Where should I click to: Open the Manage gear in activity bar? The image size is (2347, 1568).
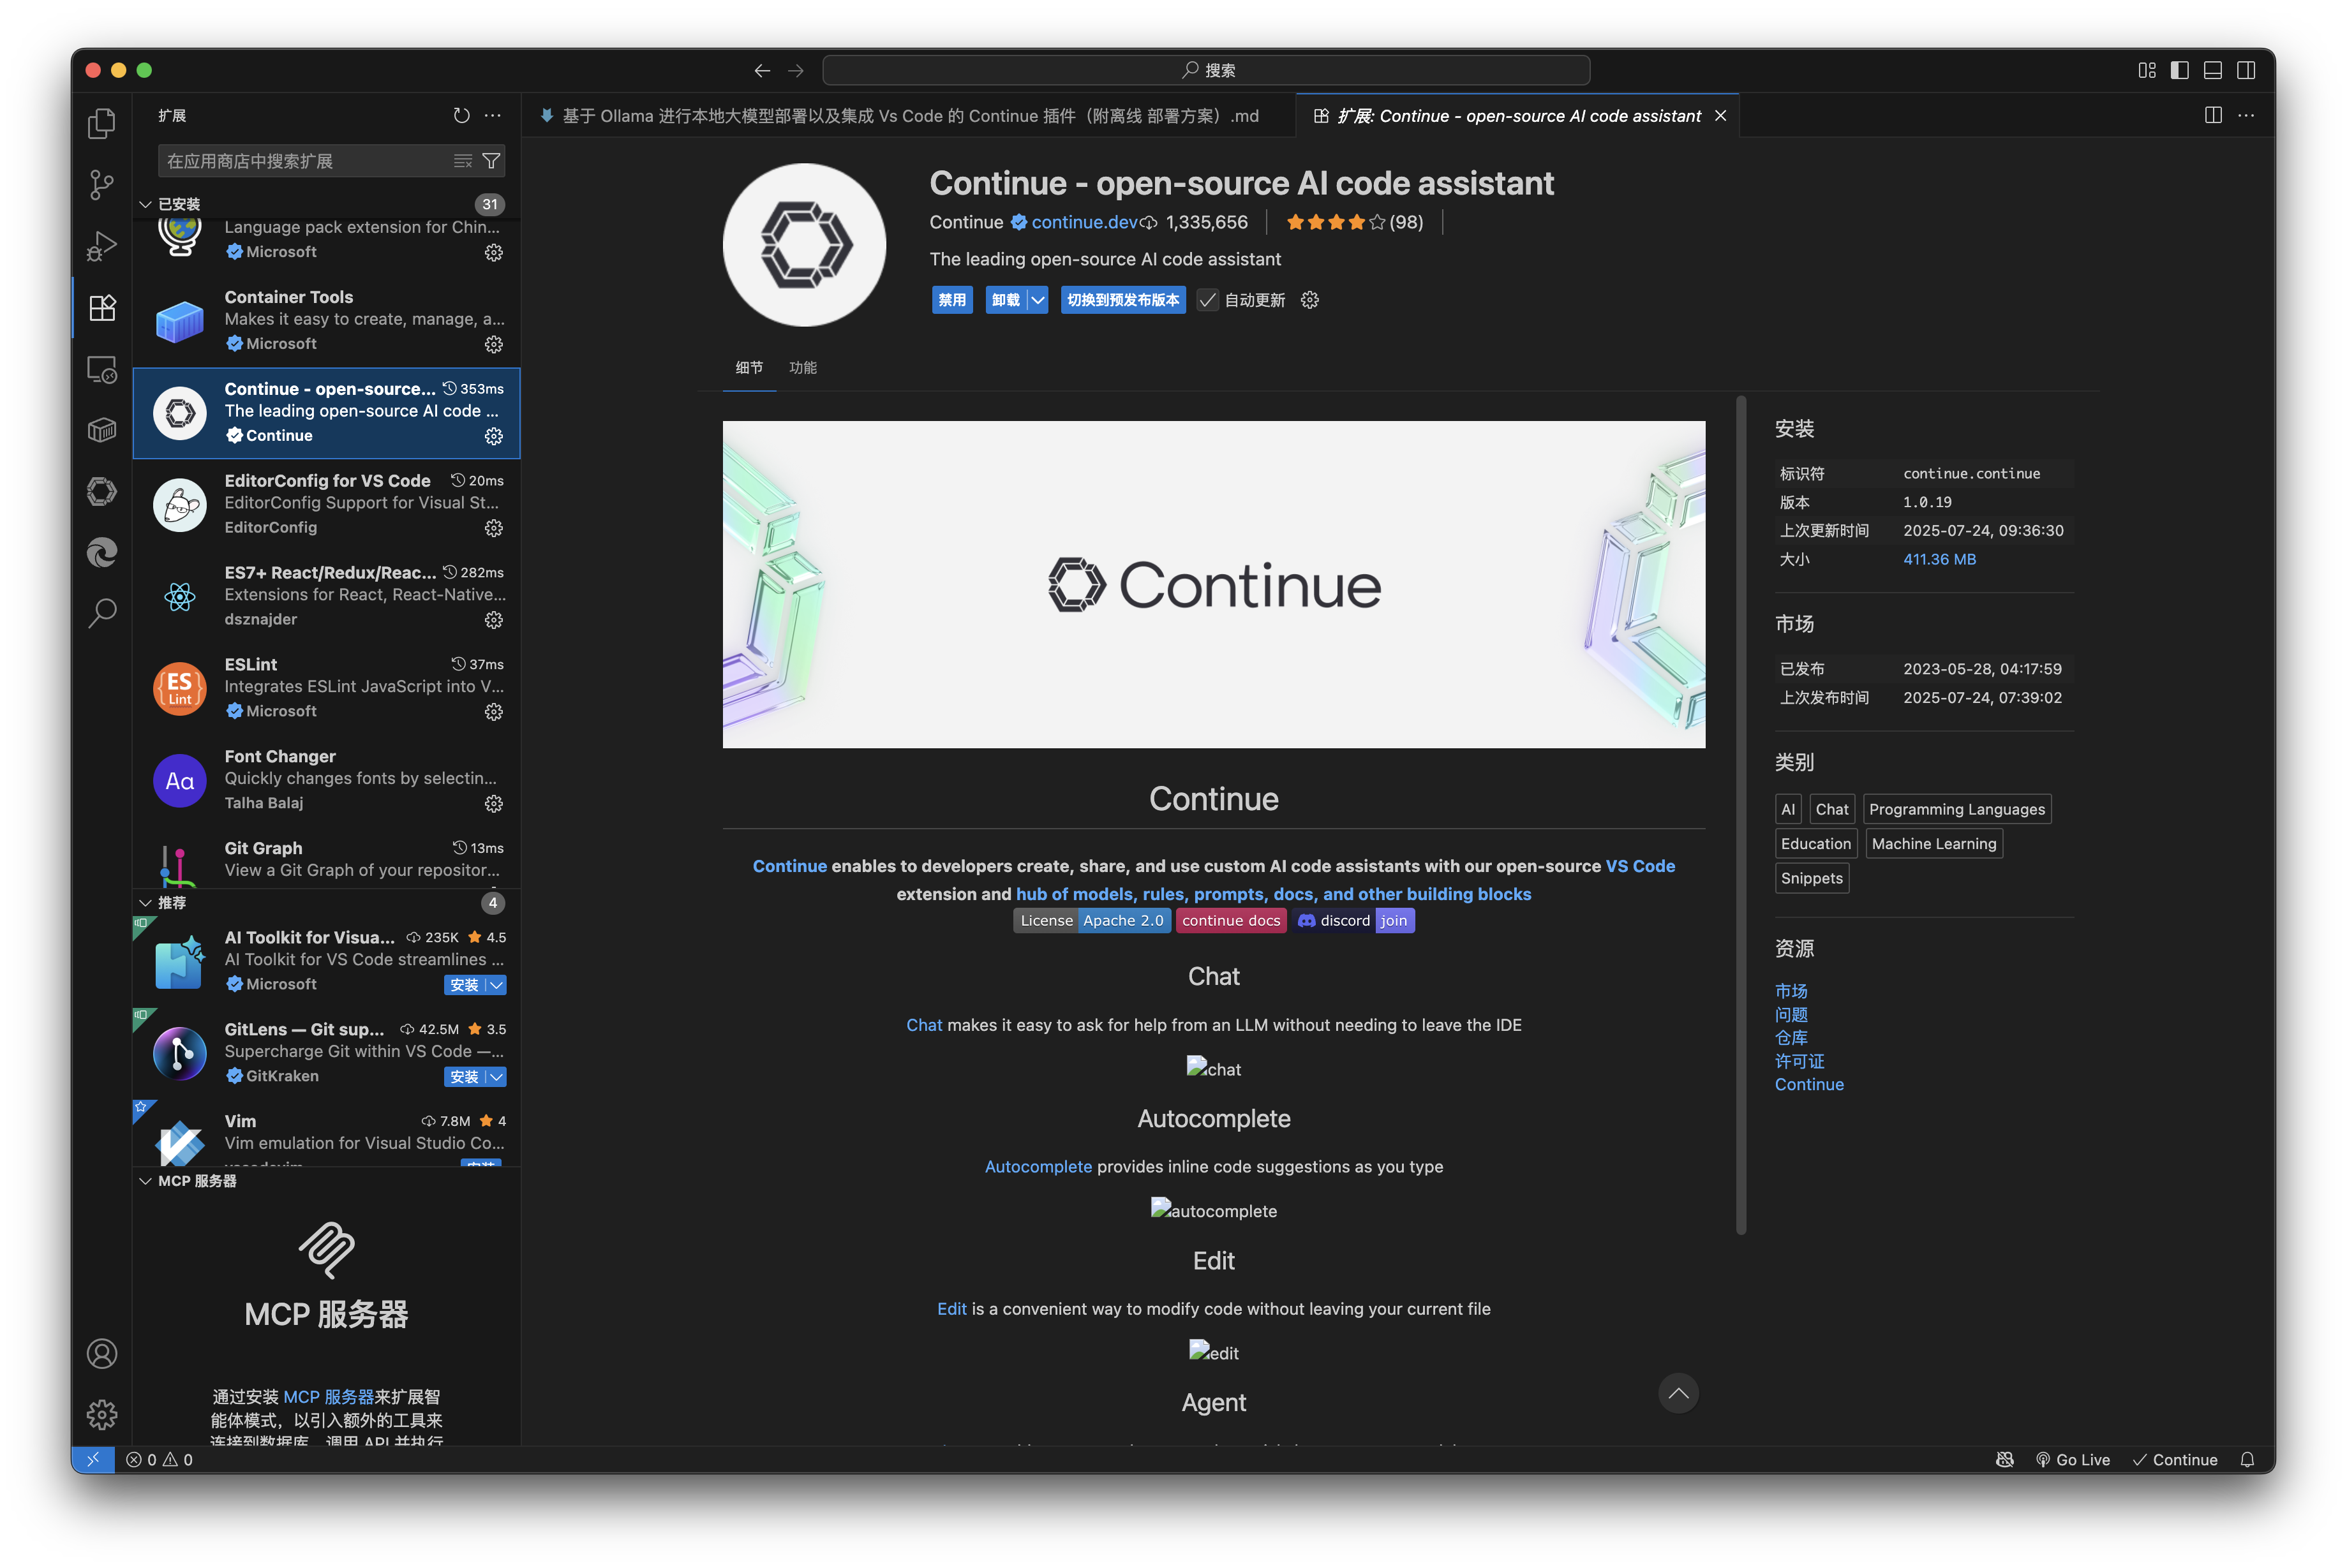tap(101, 1415)
